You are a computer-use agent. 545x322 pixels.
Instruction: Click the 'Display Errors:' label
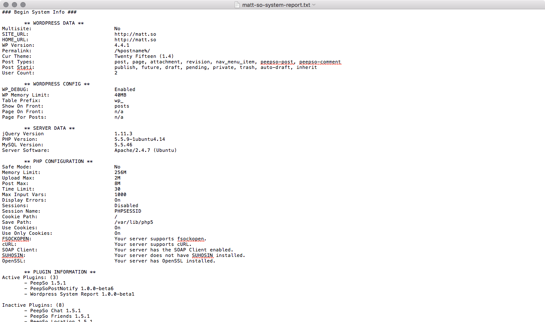click(x=24, y=200)
